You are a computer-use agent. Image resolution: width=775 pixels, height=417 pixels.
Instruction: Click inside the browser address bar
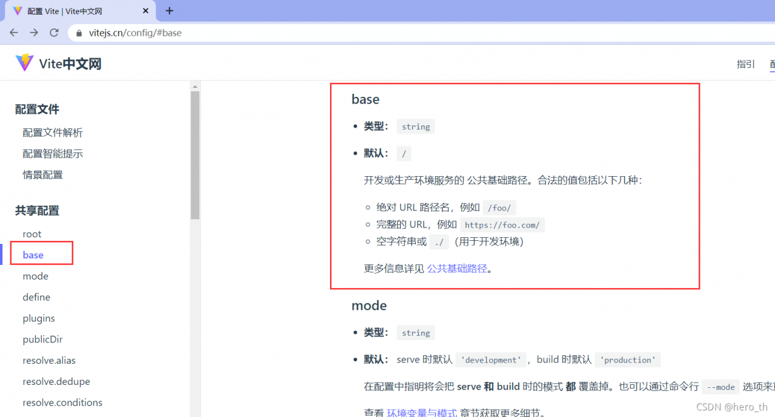pos(242,33)
